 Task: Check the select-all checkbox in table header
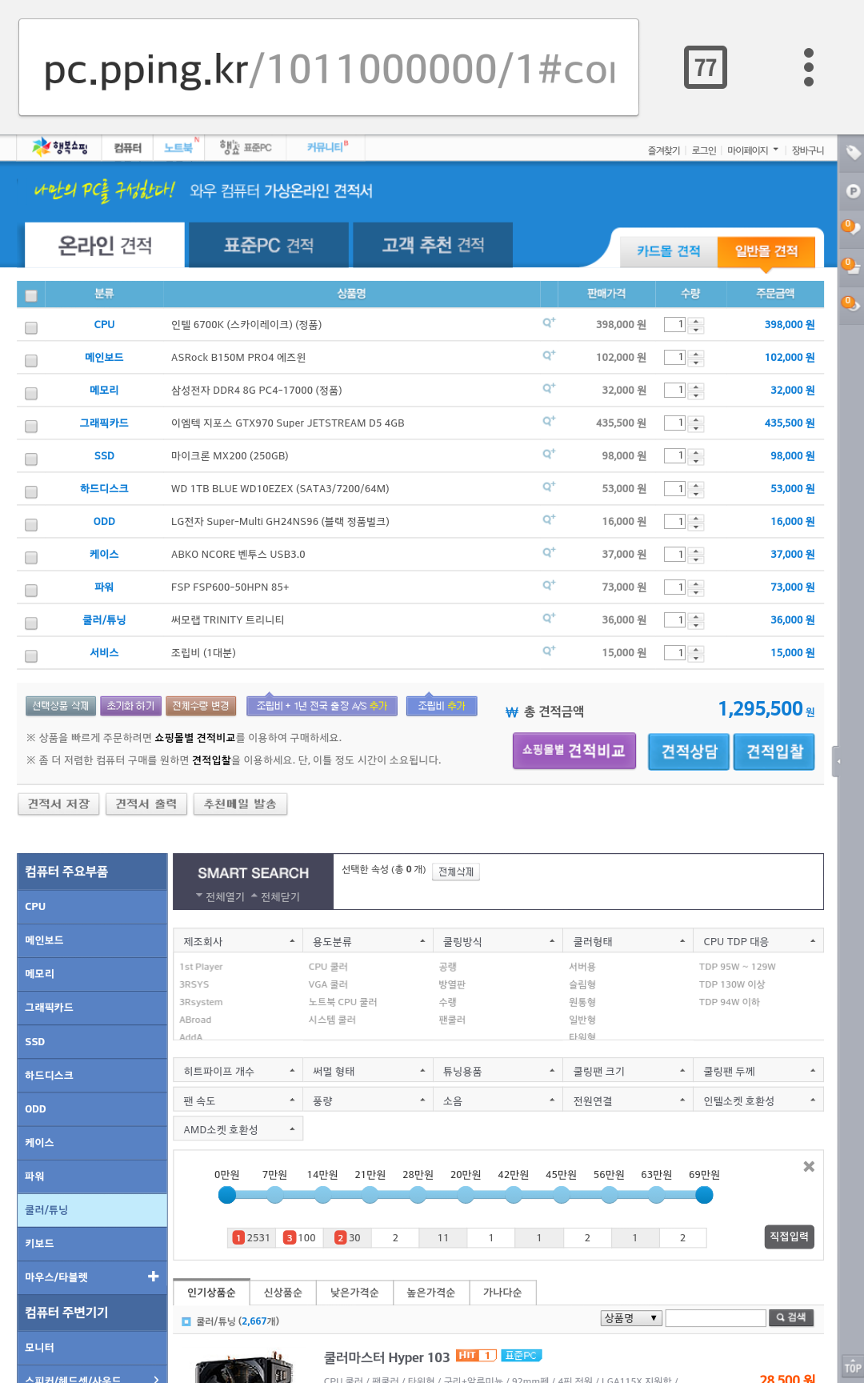click(31, 295)
